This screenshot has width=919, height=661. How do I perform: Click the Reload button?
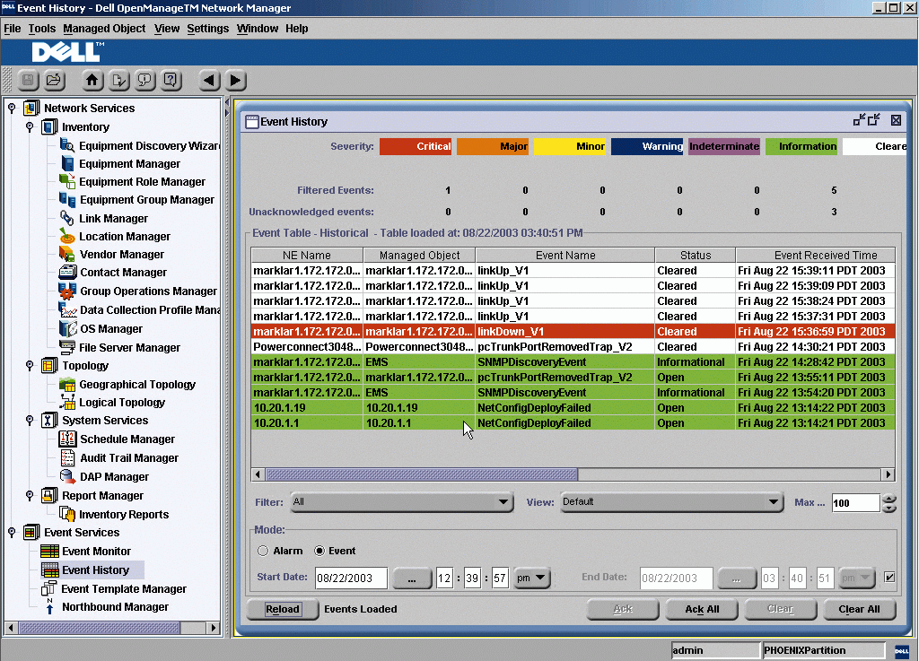pyautogui.click(x=283, y=609)
